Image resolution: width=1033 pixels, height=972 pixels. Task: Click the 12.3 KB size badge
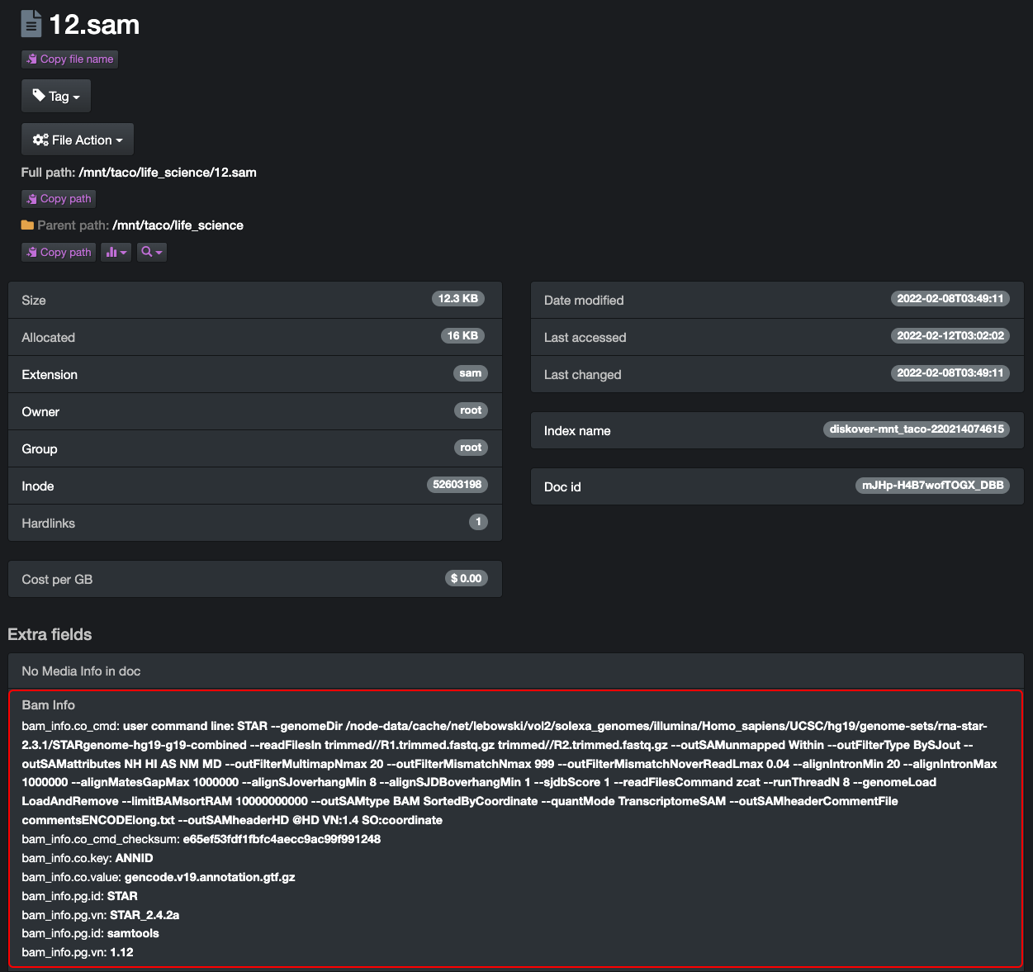tap(457, 299)
